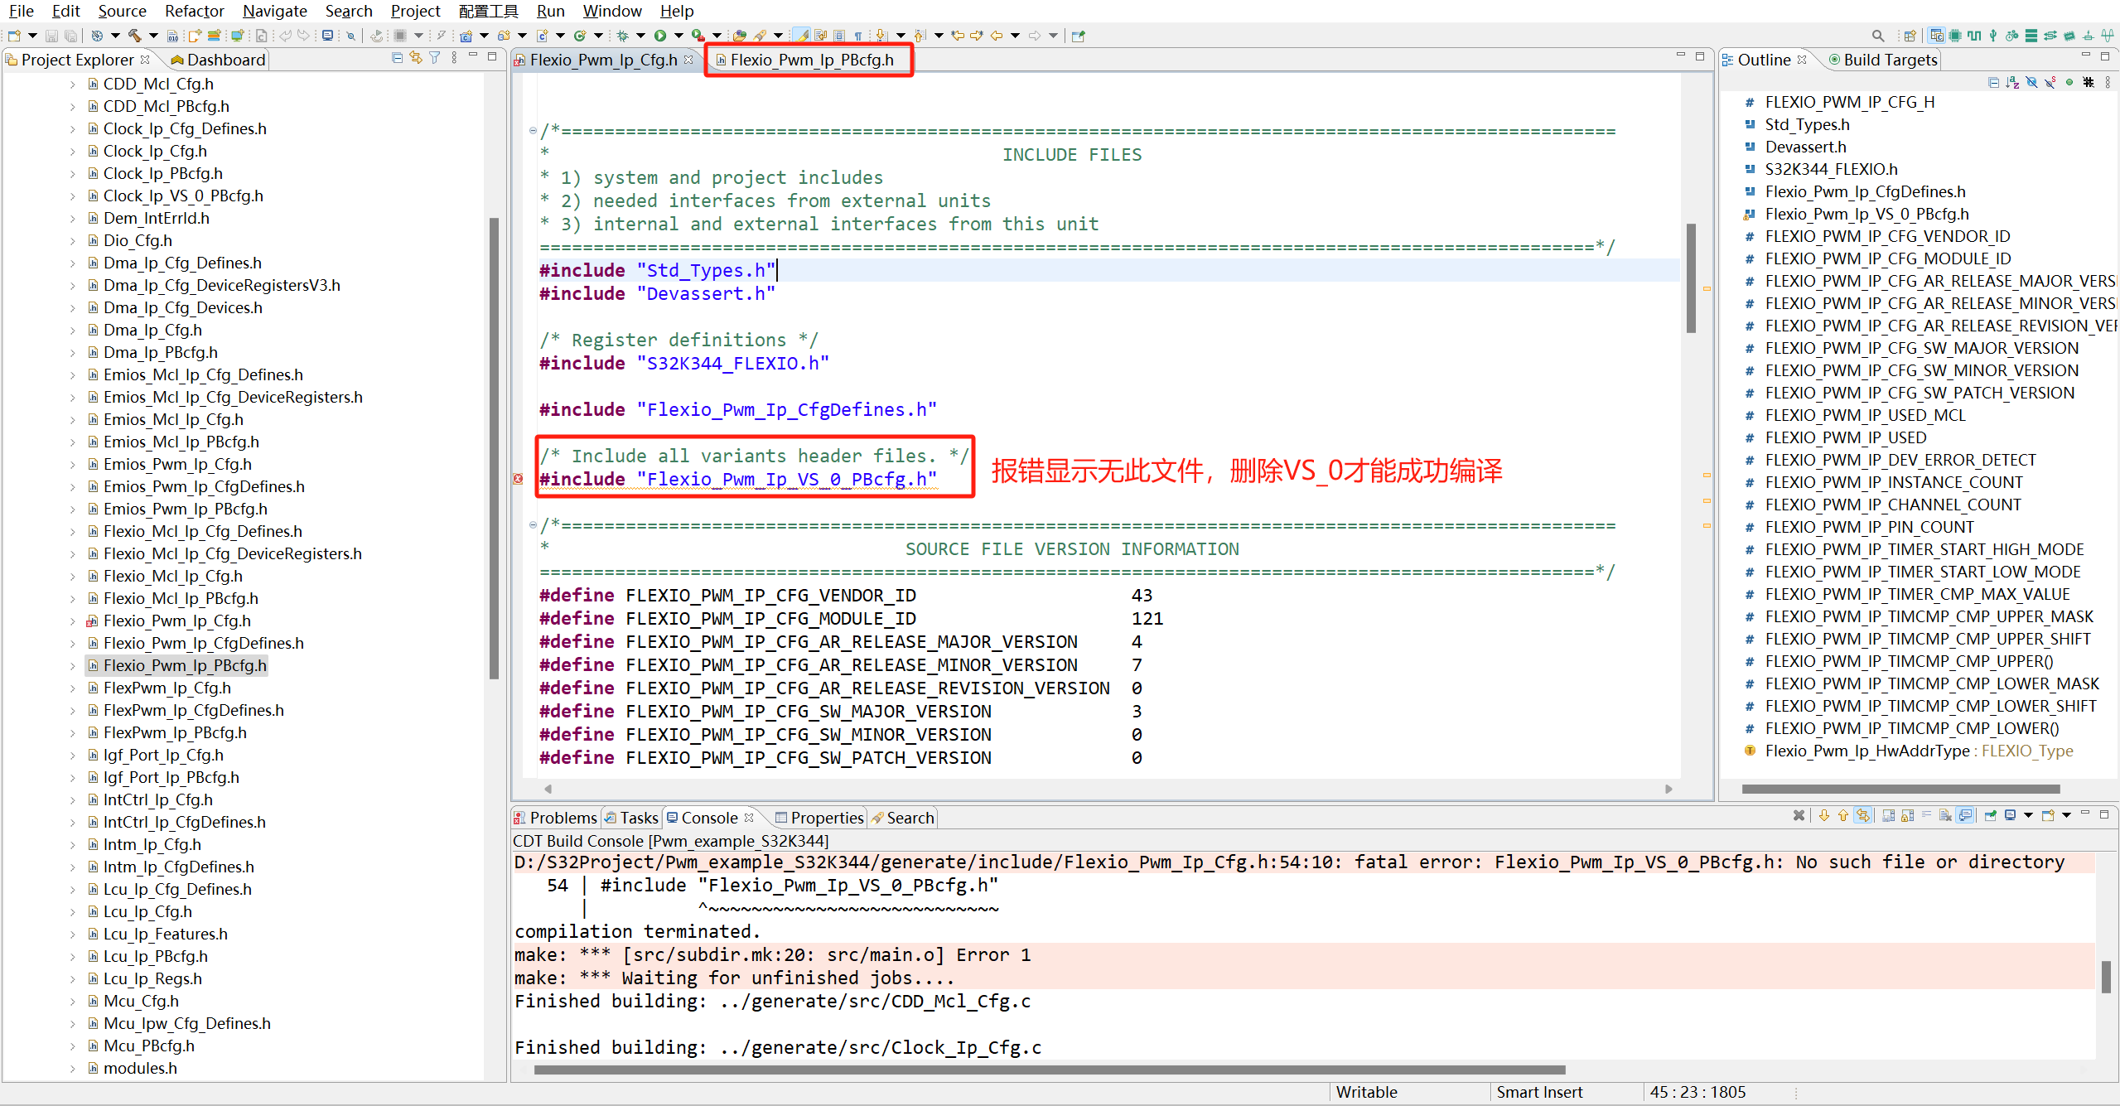The height and width of the screenshot is (1106, 2120).
Task: Select Flexio_Pwm_Ip_VS_0_PBcfg.h in Outline
Action: coord(1866,214)
